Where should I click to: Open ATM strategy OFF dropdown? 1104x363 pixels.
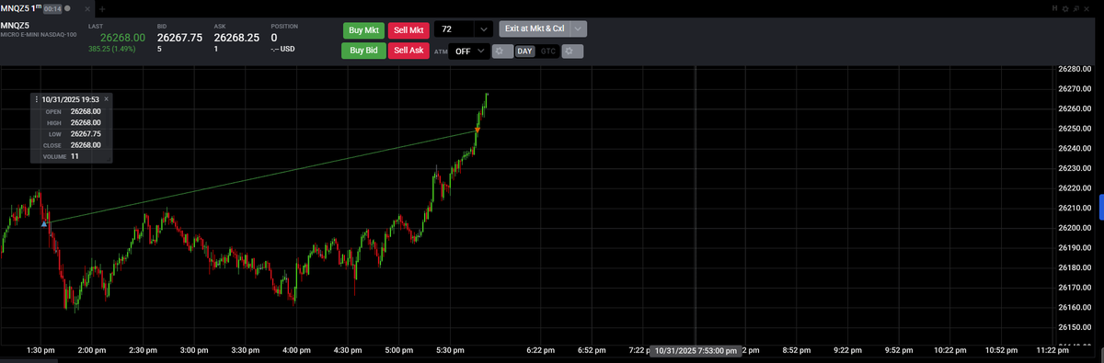coord(468,51)
